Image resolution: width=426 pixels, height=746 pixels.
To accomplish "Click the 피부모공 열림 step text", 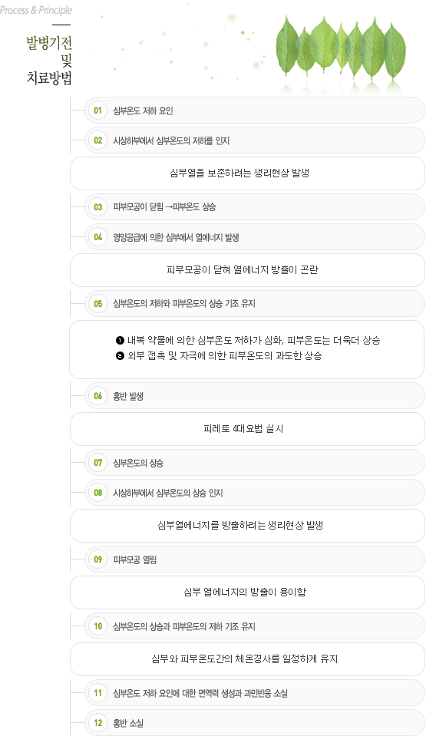I will click(x=134, y=560).
